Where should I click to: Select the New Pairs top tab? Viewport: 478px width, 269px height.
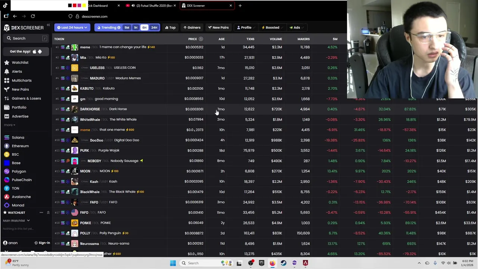(x=218, y=28)
